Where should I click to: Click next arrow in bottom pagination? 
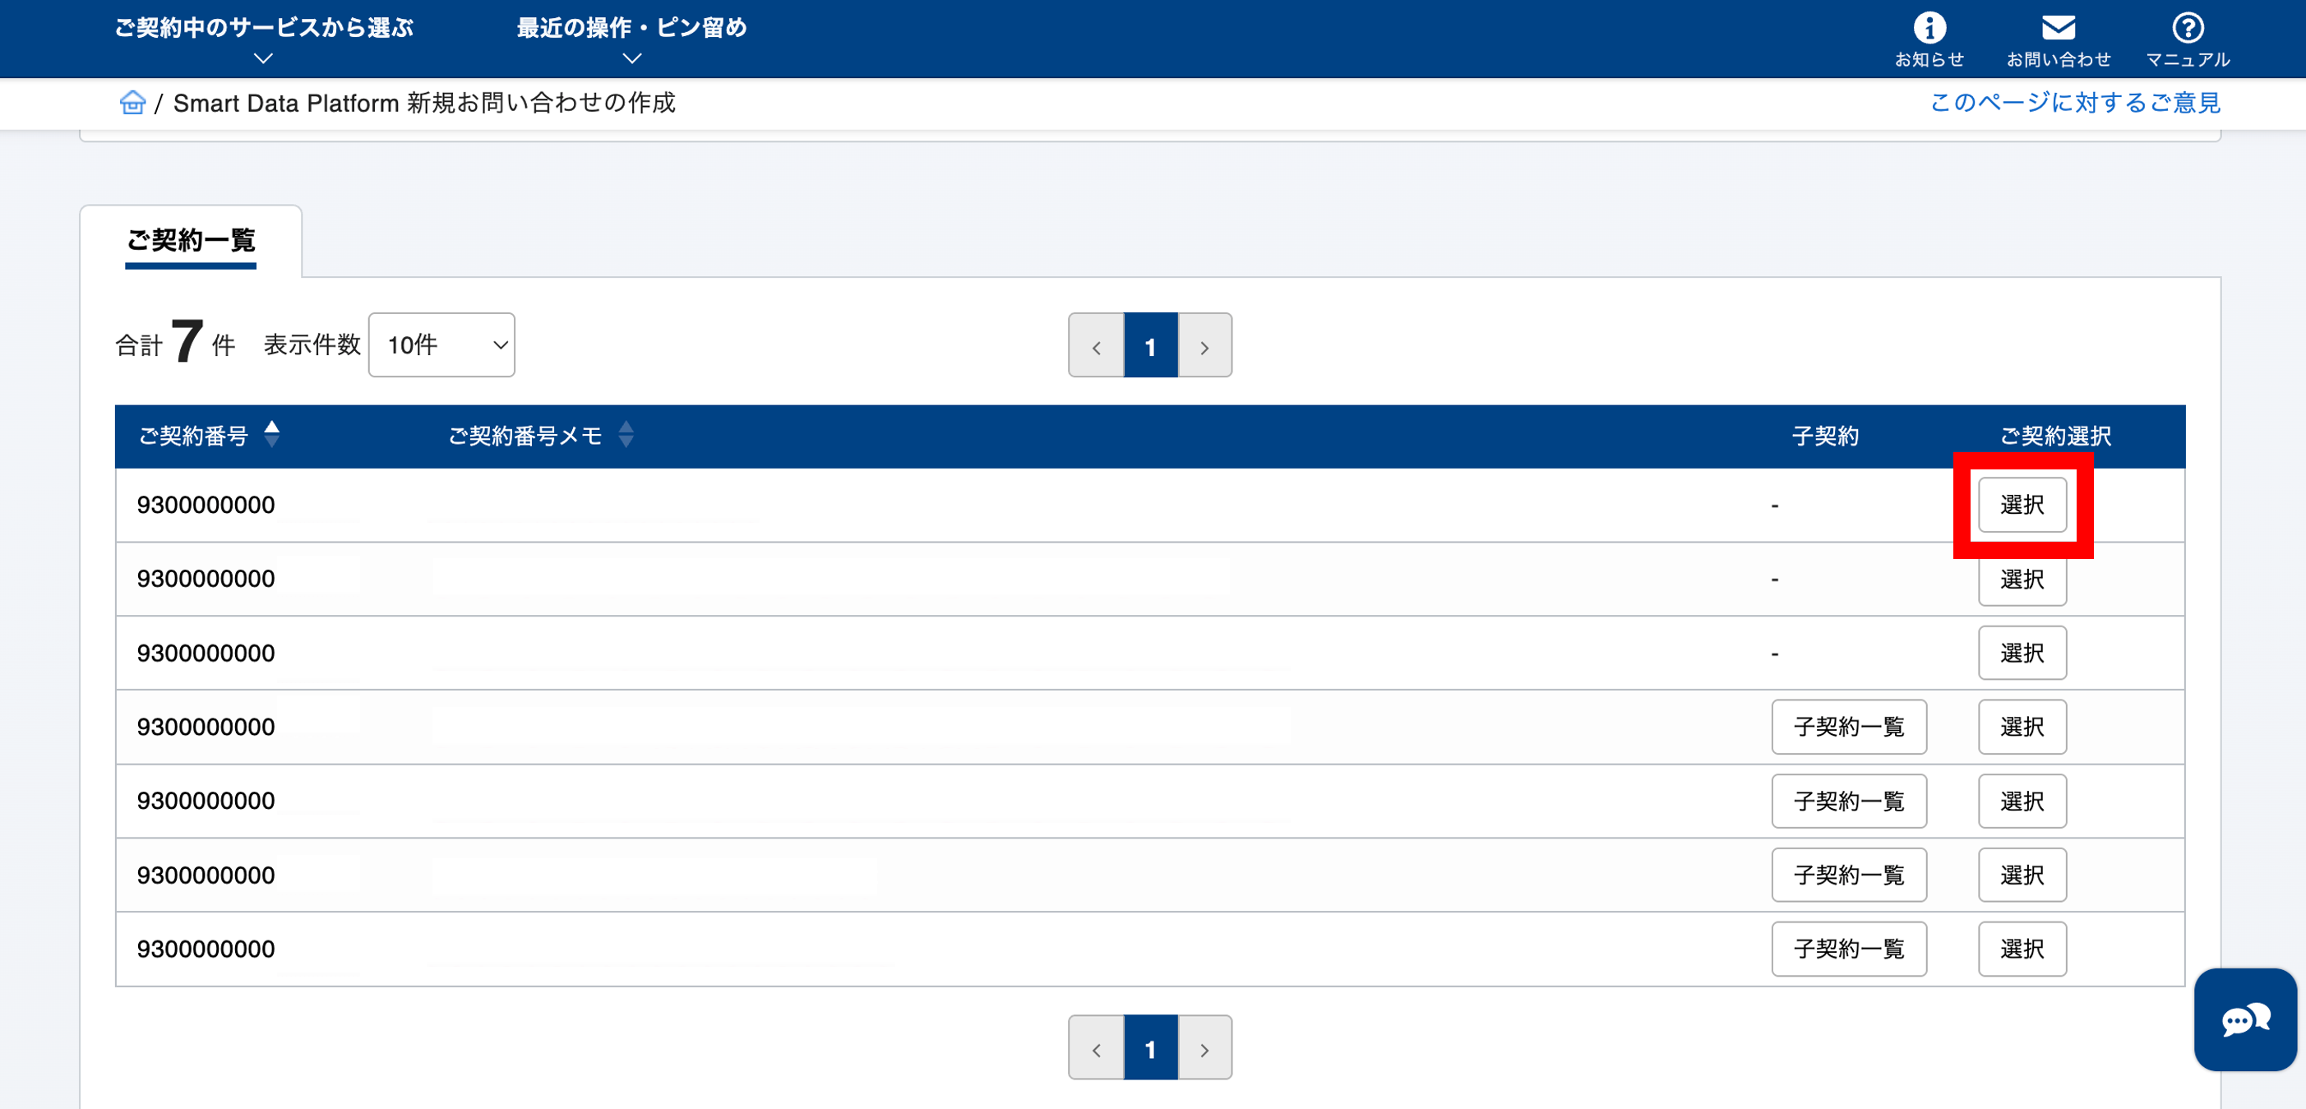(1204, 1048)
